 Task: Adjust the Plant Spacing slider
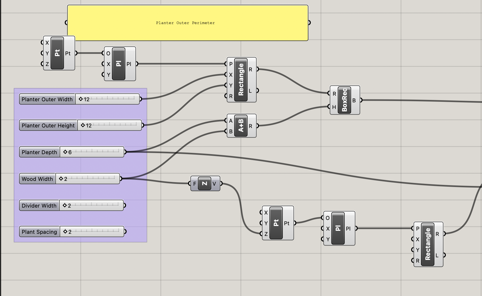(92, 232)
